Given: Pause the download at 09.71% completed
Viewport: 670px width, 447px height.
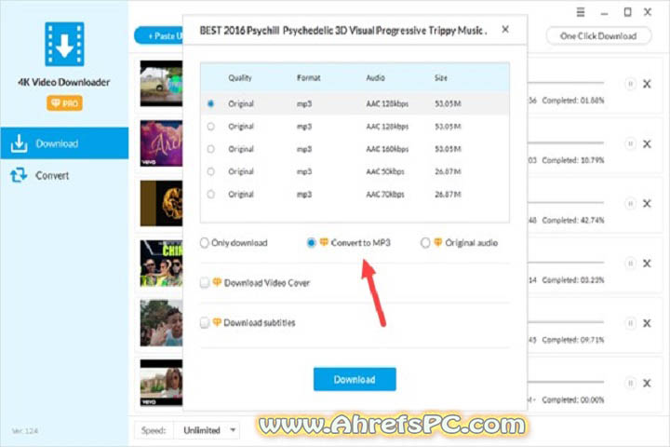Looking at the screenshot, I should click(x=630, y=323).
